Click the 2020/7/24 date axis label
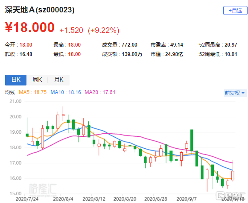The height and width of the screenshot is (203, 248). point(27,199)
